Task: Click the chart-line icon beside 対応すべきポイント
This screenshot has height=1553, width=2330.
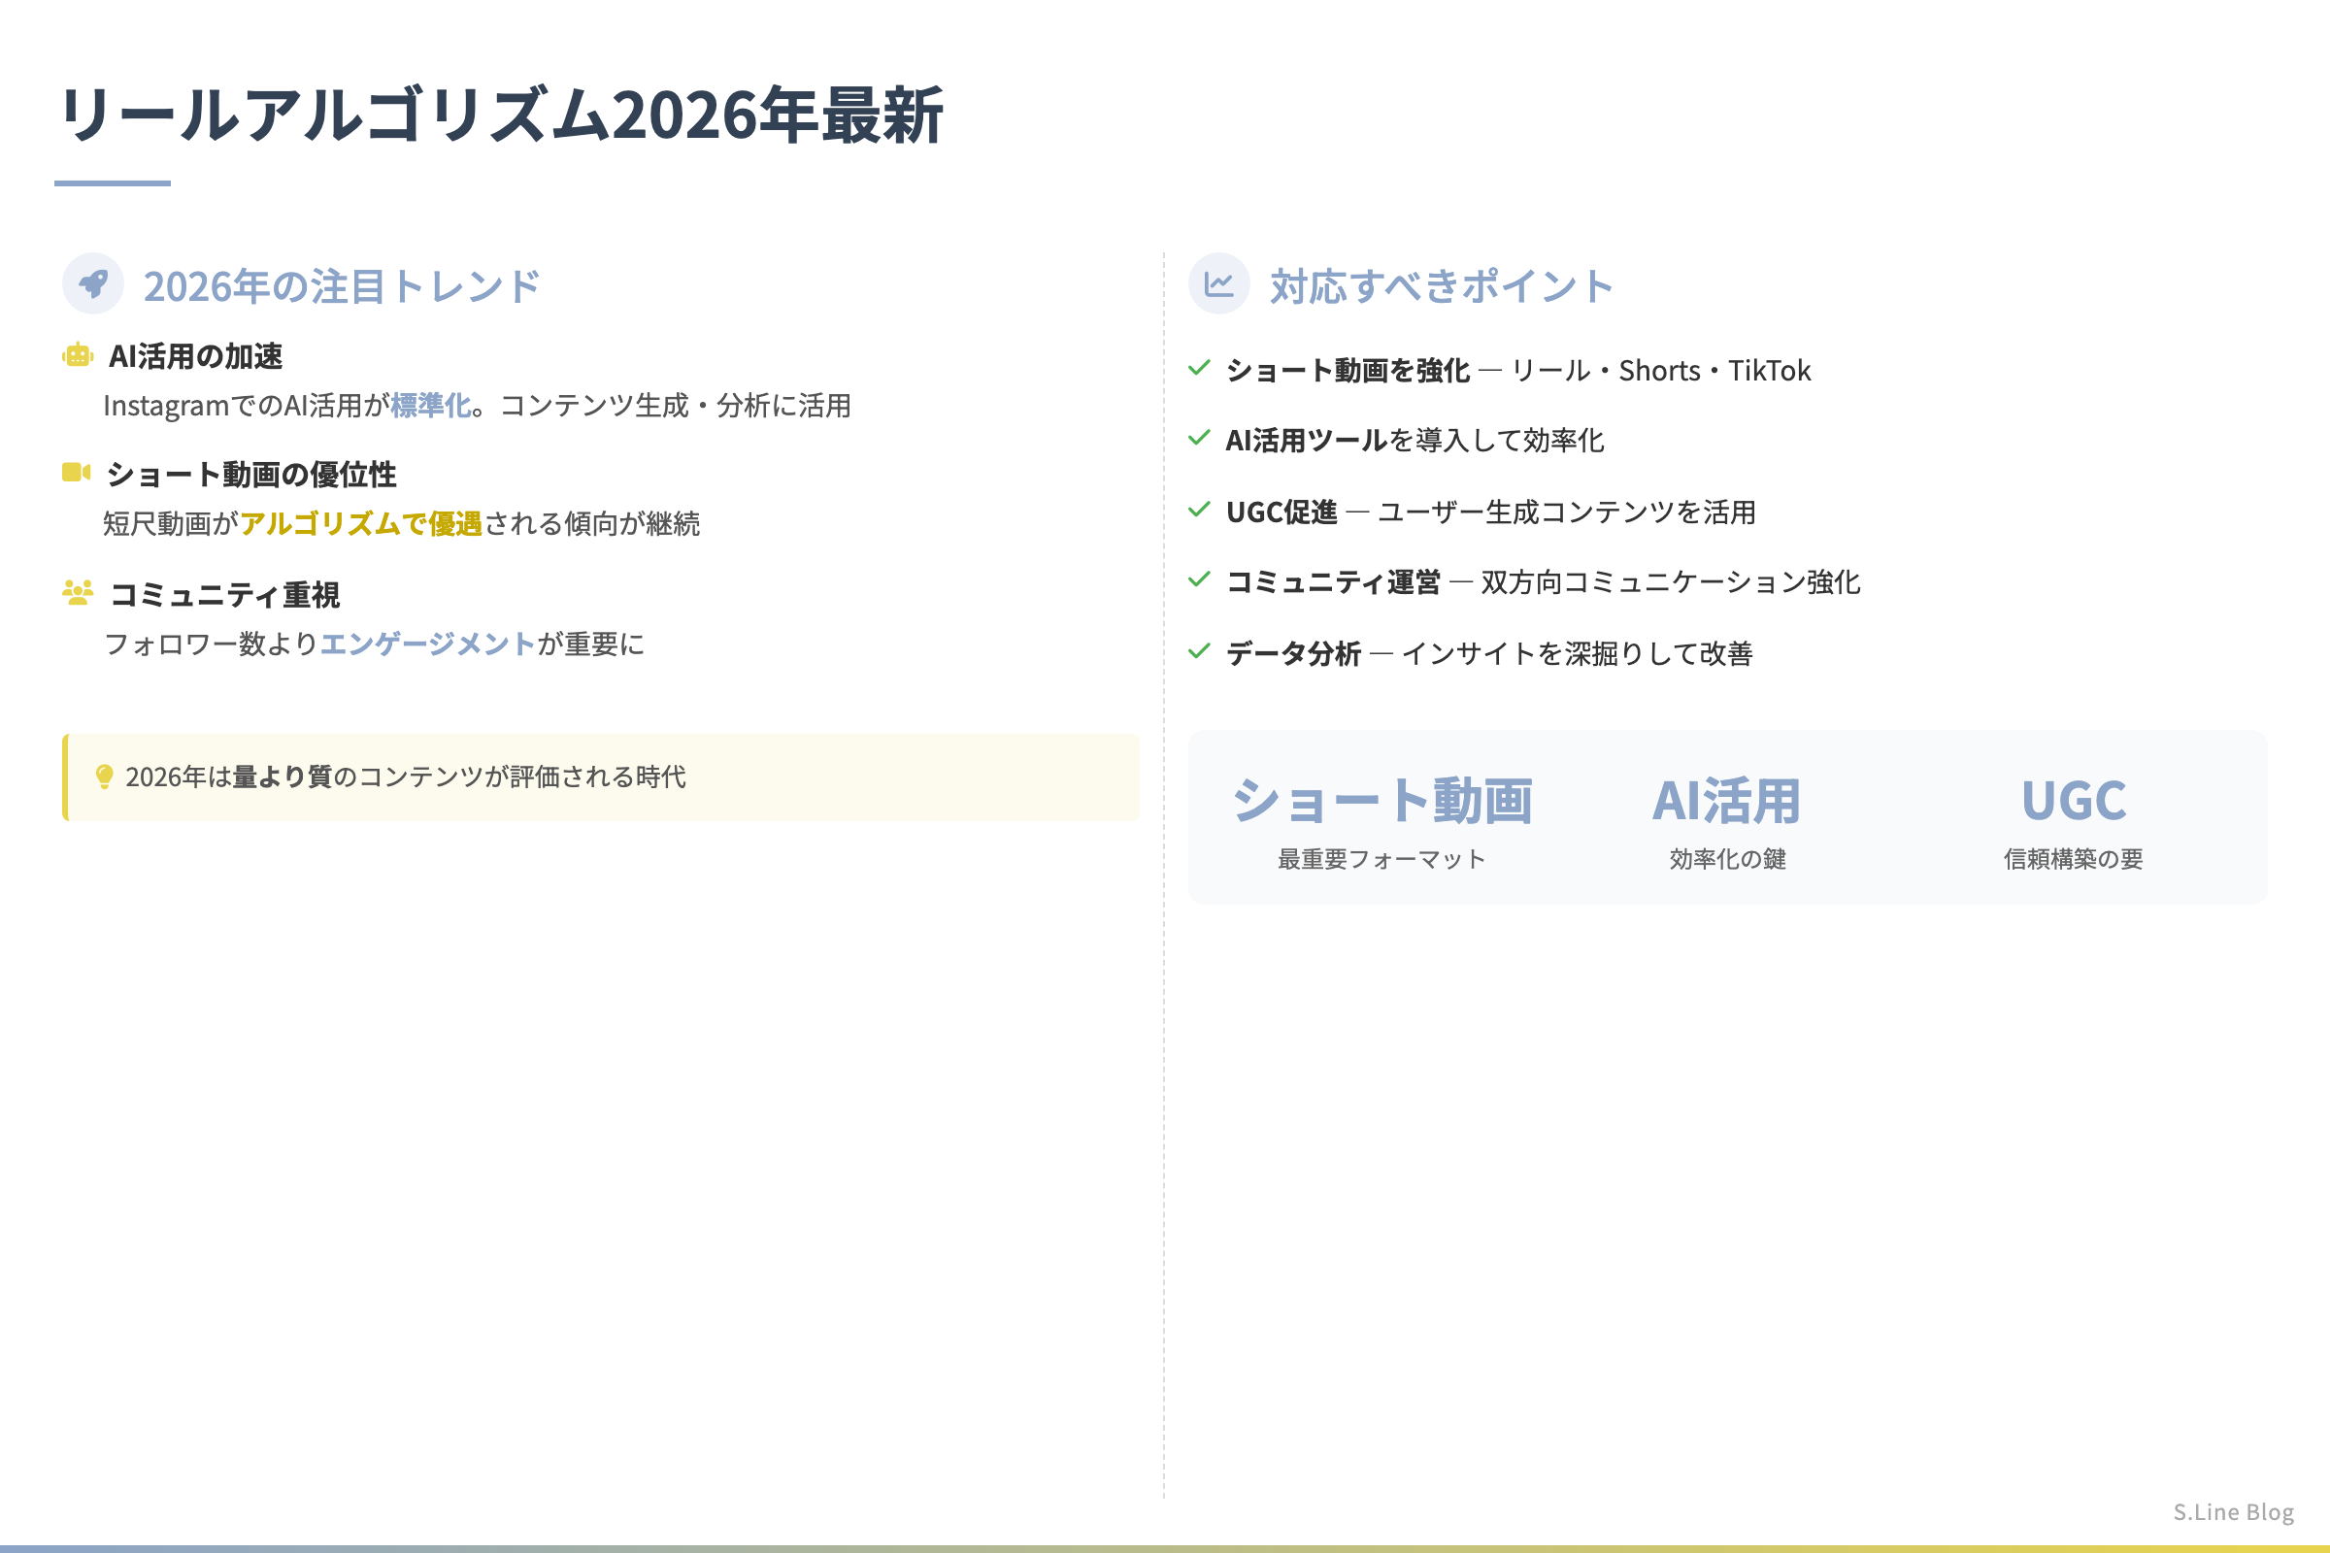Action: (x=1218, y=284)
